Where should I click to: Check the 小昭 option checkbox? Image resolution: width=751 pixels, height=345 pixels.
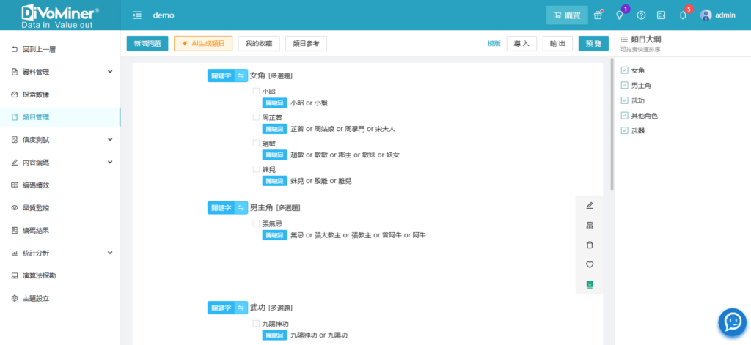[x=256, y=92]
